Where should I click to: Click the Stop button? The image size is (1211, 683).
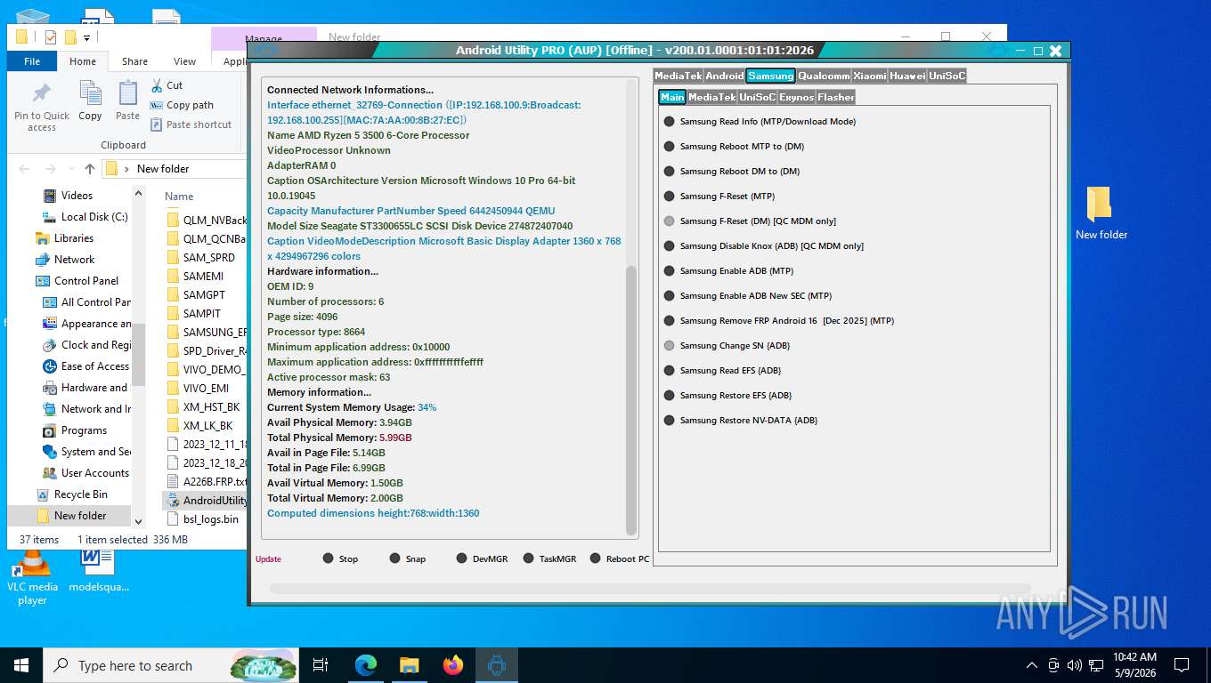click(x=340, y=558)
